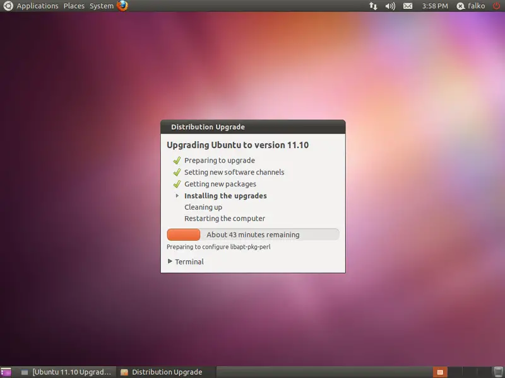
Task: Open the Applications menu
Action: [x=37, y=6]
